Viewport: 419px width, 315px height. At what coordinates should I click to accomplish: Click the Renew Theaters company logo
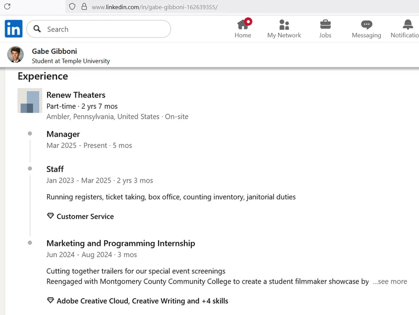[x=30, y=100]
